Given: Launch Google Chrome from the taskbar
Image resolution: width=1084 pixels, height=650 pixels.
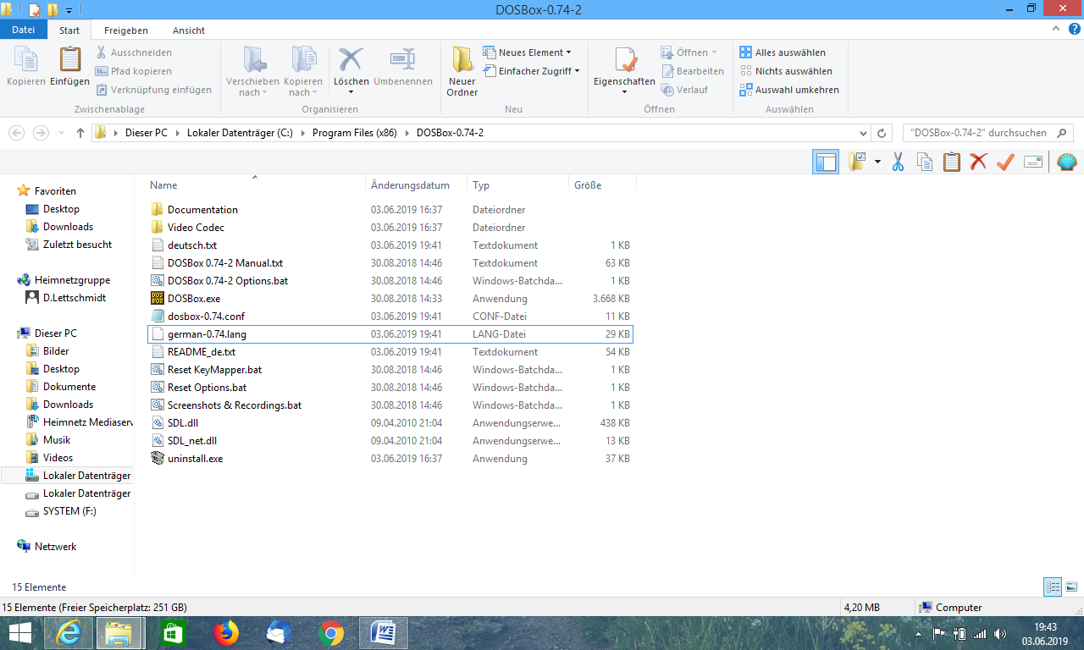Looking at the screenshot, I should point(331,633).
